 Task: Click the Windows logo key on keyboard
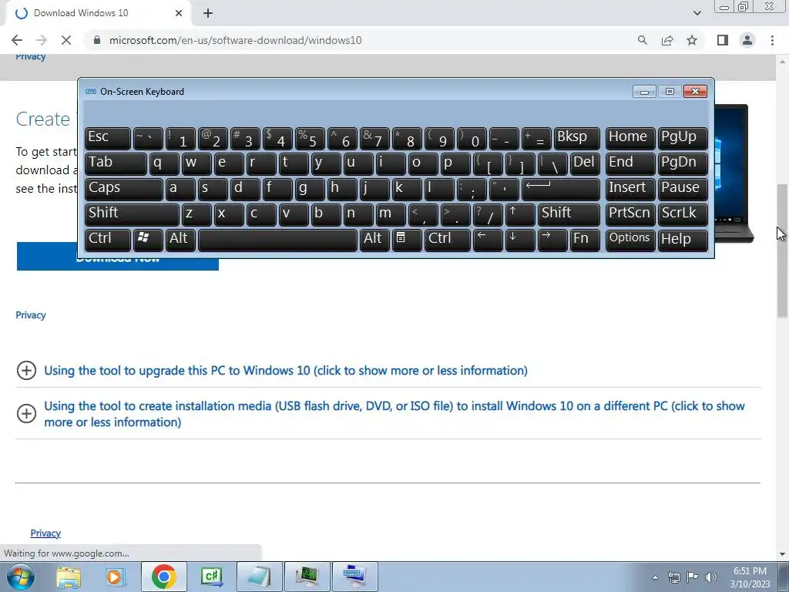coord(148,240)
